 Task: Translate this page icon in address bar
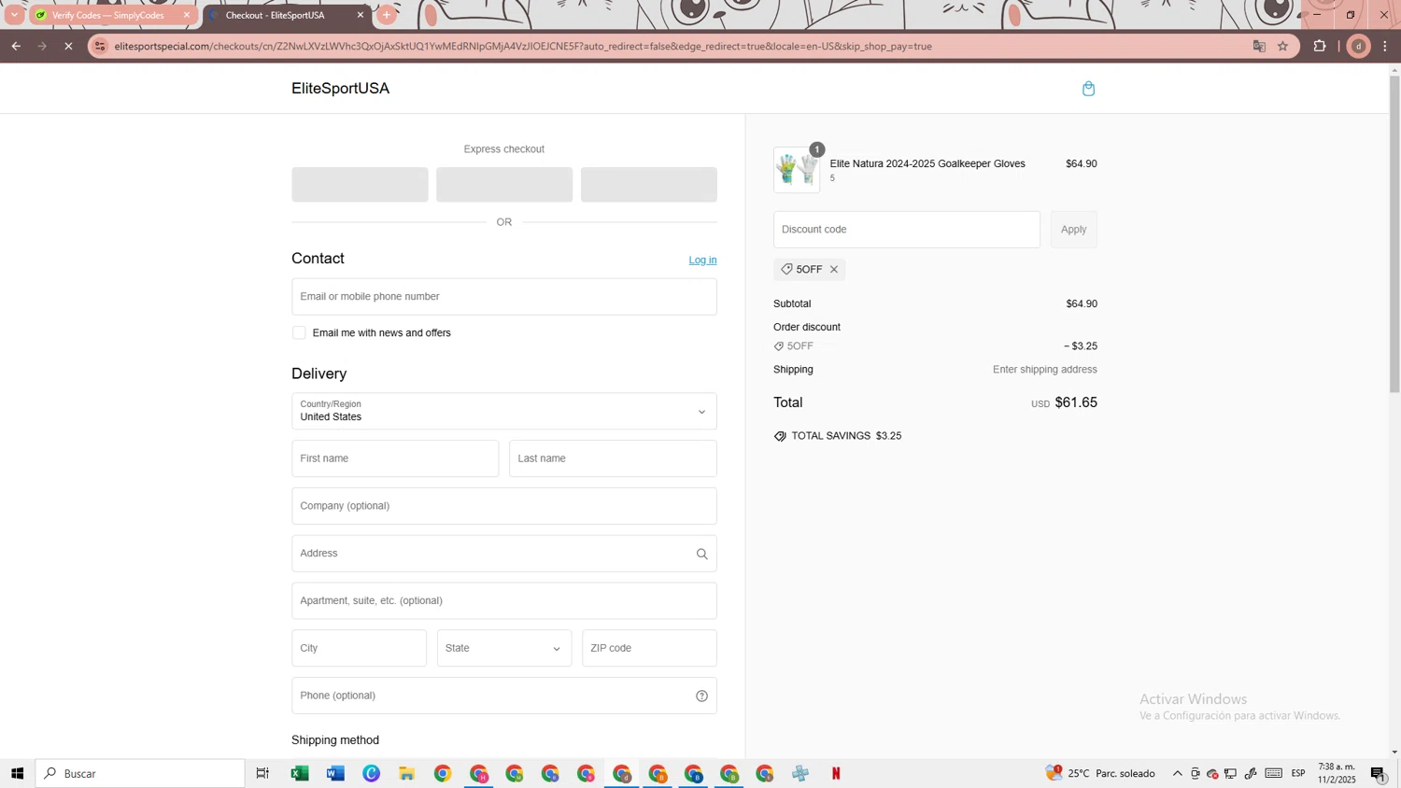1259,46
